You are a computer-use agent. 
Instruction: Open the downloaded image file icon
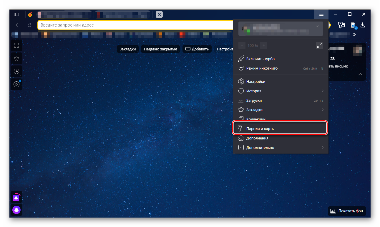point(354,25)
